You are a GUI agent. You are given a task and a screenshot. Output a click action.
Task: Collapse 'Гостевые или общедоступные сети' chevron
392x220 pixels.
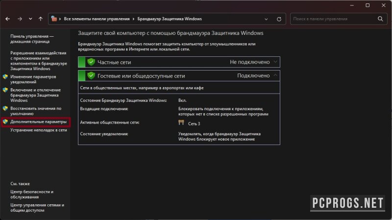(x=275, y=75)
